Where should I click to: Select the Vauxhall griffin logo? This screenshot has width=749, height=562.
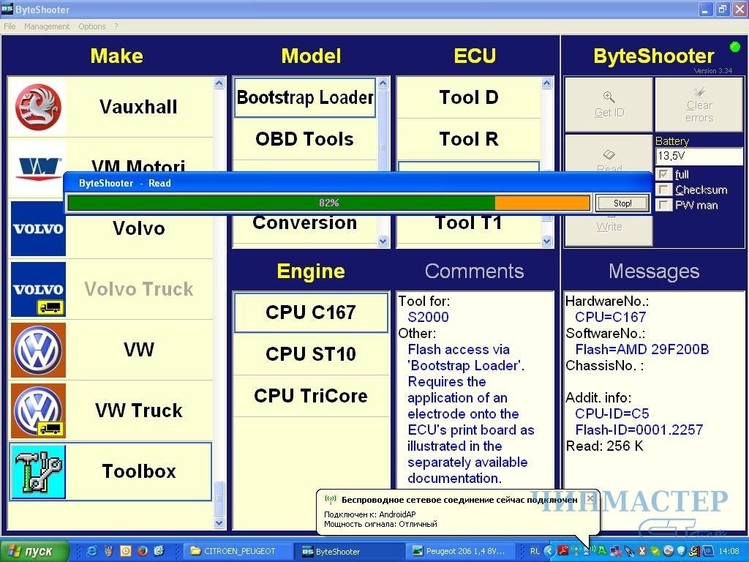[38, 107]
